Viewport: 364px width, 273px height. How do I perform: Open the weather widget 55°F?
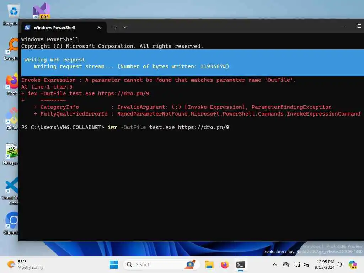tap(25, 264)
